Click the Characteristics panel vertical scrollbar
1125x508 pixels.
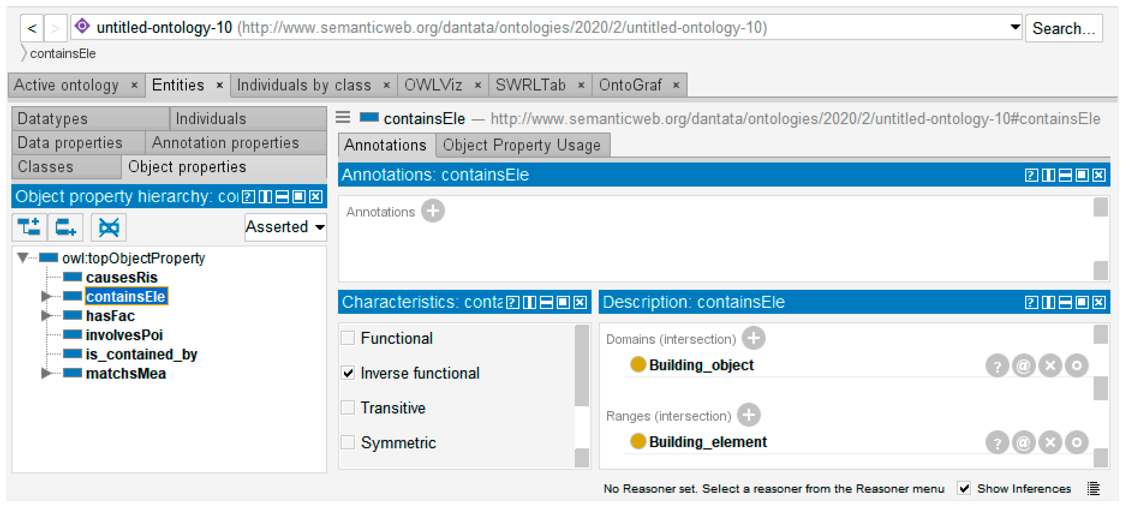[581, 367]
